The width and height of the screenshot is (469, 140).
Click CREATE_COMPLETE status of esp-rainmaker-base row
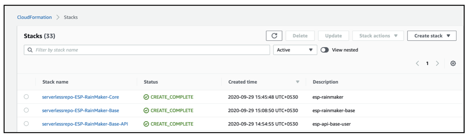tap(168, 110)
